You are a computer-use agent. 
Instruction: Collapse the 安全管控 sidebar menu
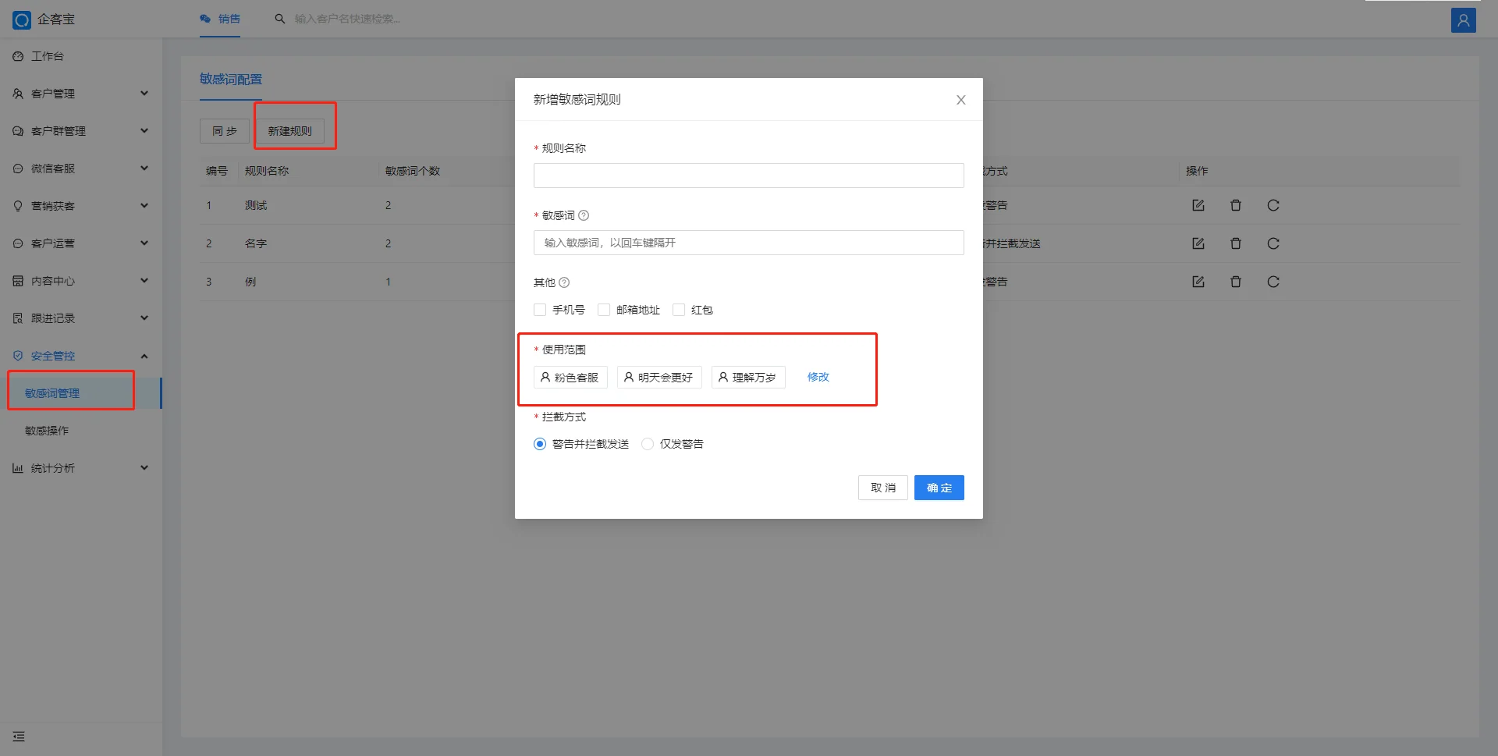tap(81, 356)
